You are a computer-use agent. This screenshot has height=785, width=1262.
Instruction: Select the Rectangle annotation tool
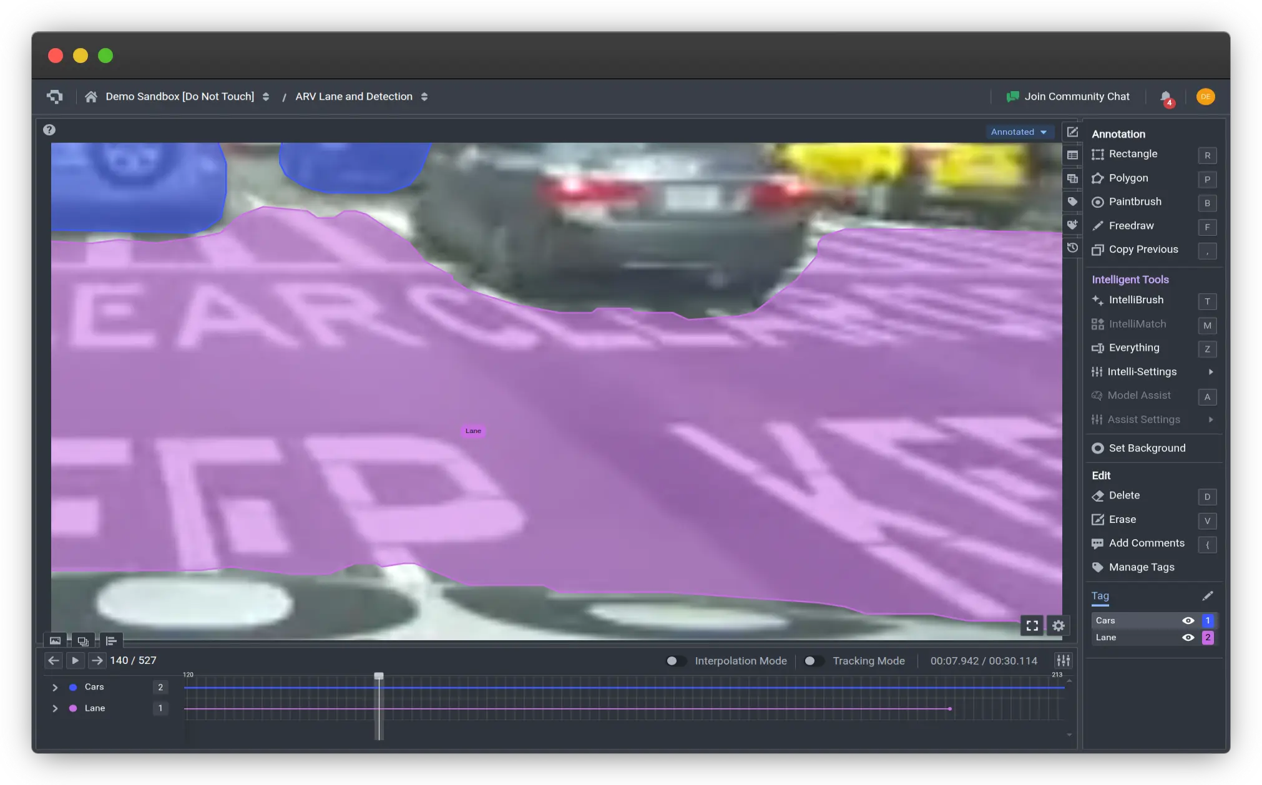coord(1132,154)
